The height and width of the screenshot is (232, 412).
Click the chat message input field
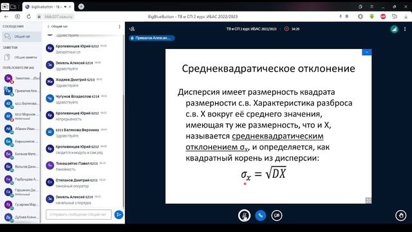[x=79, y=215]
